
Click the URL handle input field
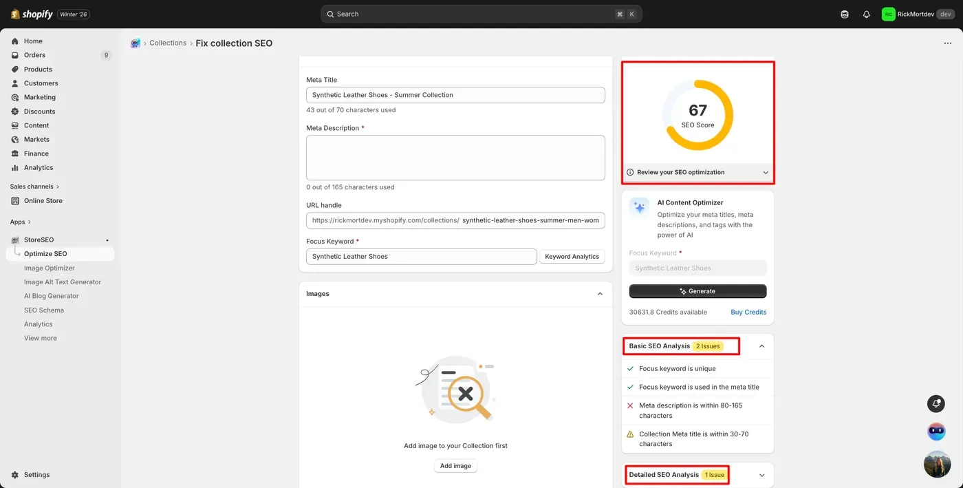[455, 220]
